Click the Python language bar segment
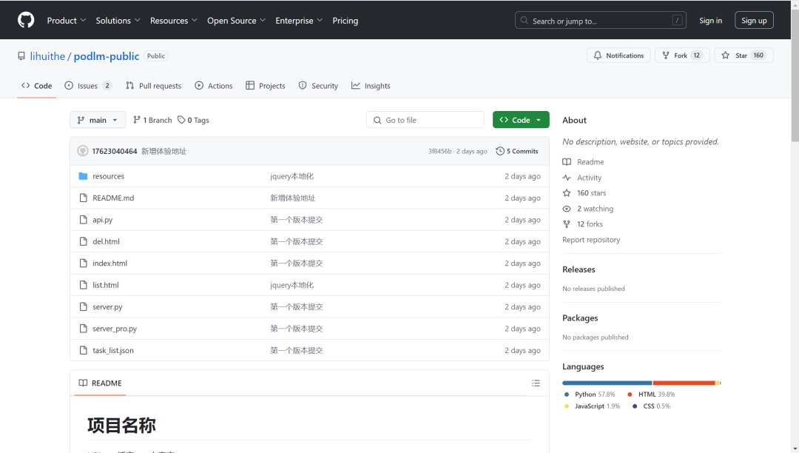The width and height of the screenshot is (799, 453). 607,383
